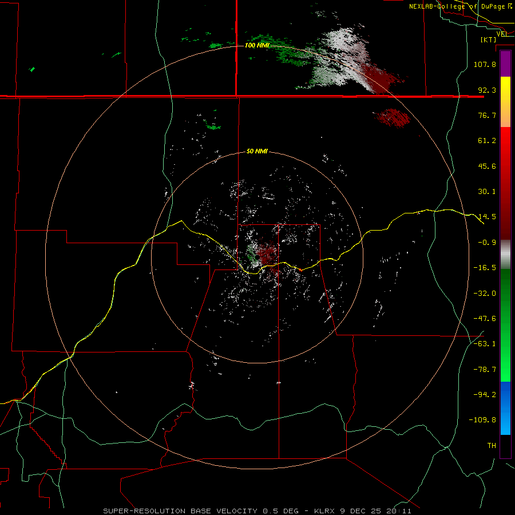Image resolution: width=515 pixels, height=515 pixels.
Task: Click the -63.1 value on velocity scale
Action: click(485, 344)
